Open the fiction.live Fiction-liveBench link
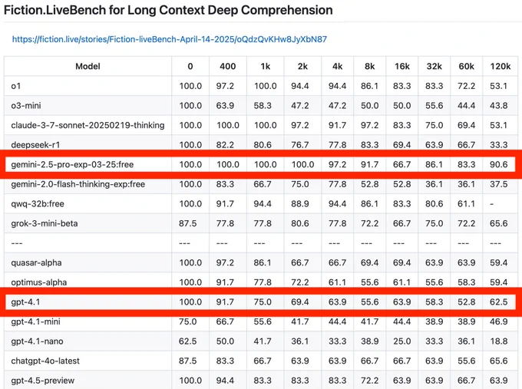The image size is (522, 389). 170,39
